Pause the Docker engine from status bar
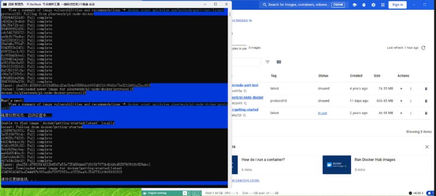Viewport: 436px width, 196px height. (189, 193)
